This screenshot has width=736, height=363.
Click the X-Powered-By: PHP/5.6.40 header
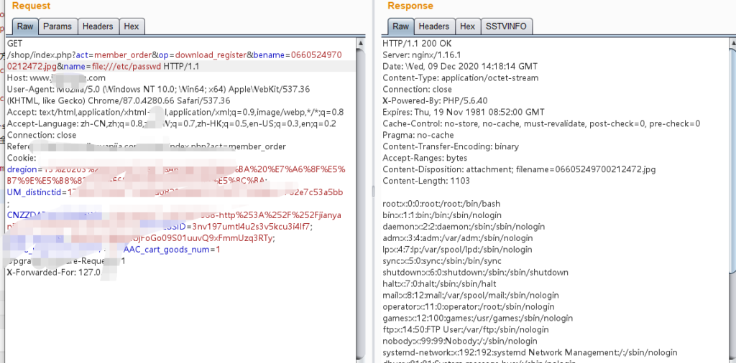435,100
